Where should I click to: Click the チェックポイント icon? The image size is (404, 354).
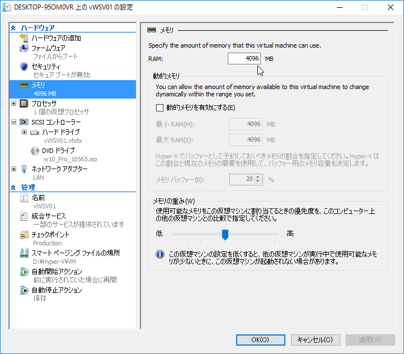tap(24, 235)
